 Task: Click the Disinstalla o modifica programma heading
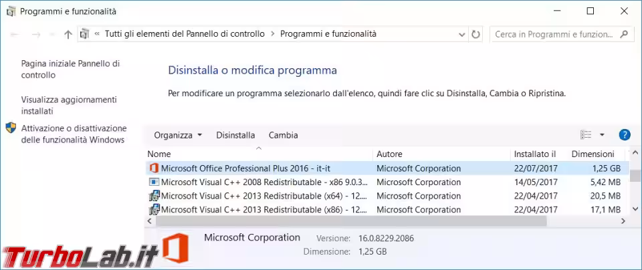click(x=253, y=70)
